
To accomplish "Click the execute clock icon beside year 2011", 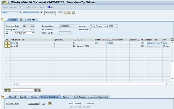I will [x=66, y=13].
